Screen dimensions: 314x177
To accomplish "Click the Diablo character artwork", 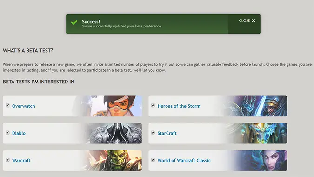I will click(114, 133).
